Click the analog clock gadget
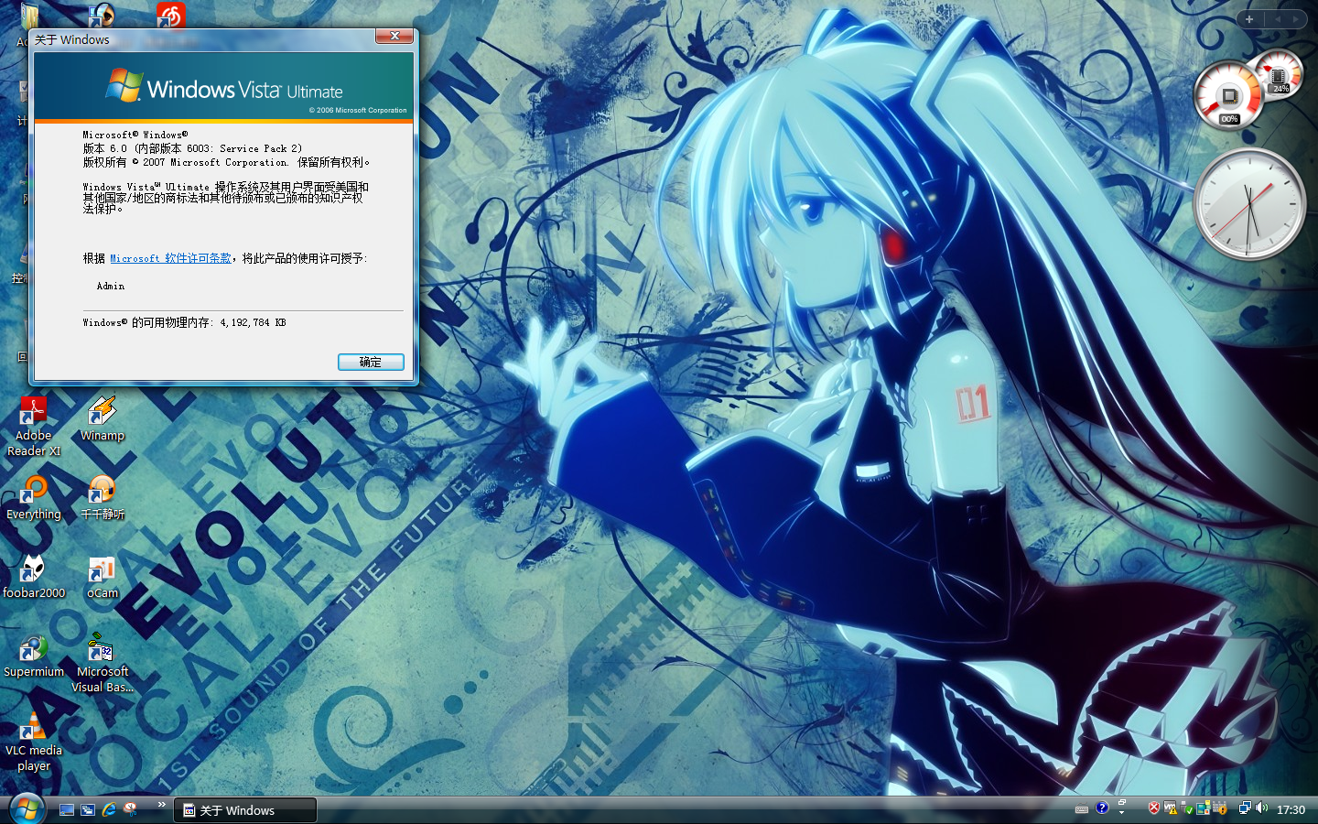The image size is (1318, 824). click(1249, 204)
